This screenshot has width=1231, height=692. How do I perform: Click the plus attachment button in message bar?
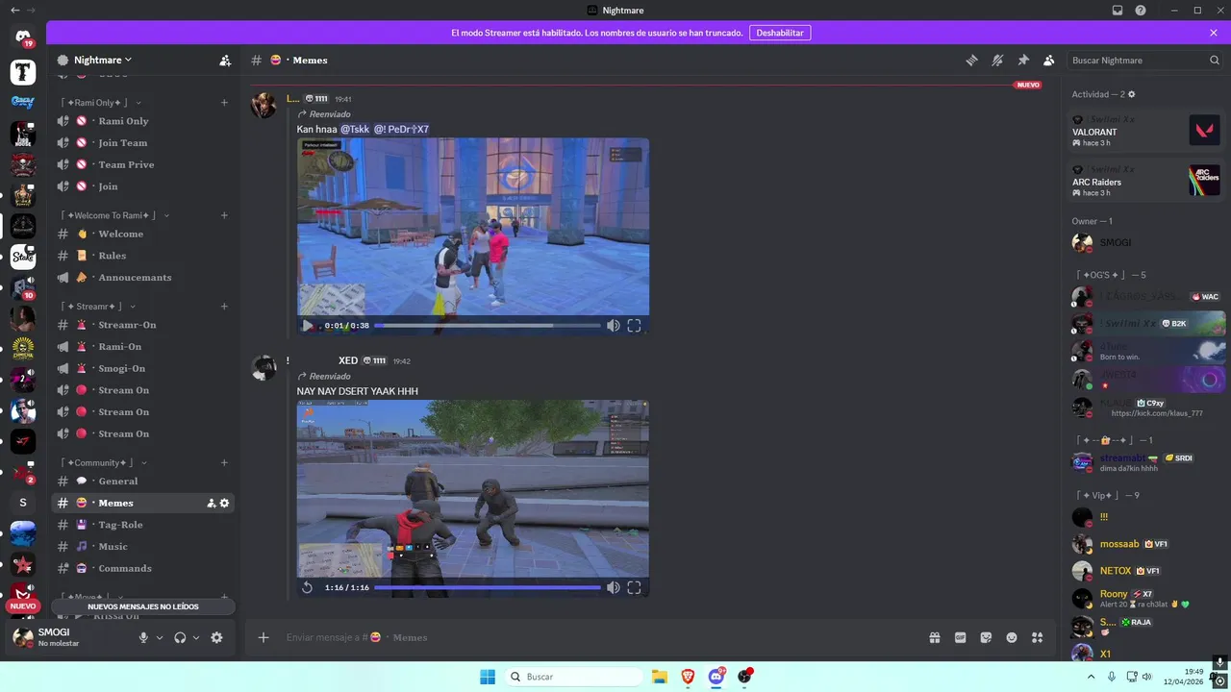pyautogui.click(x=264, y=637)
